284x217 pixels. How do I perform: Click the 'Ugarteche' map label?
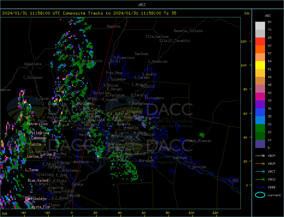point(85,146)
